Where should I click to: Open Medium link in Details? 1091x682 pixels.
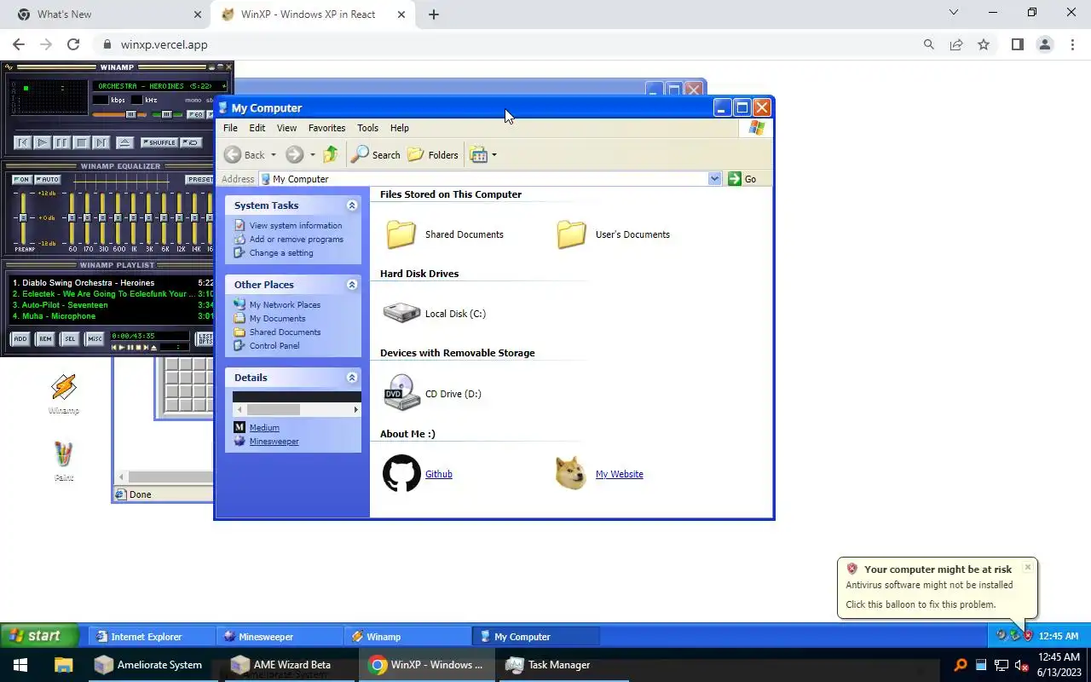[264, 428]
